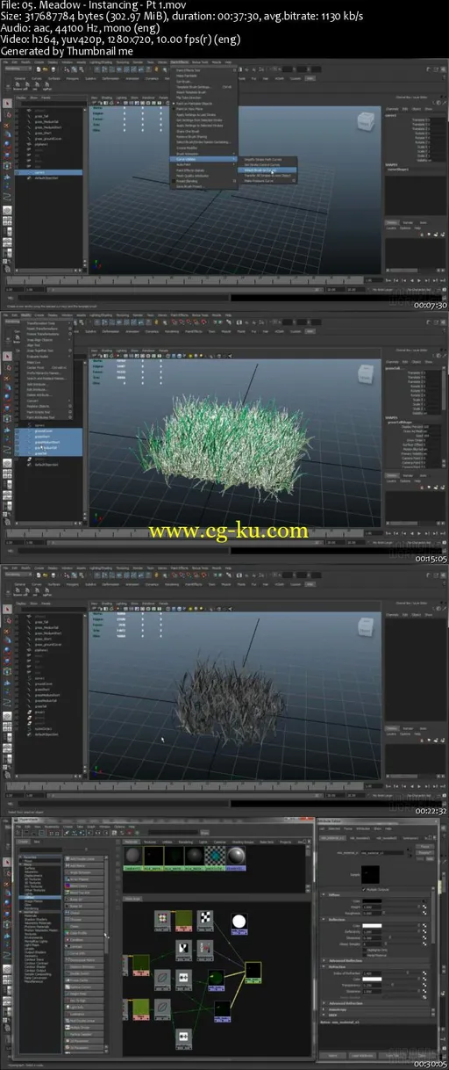This screenshot has width=449, height=1070.
Task: Click the Load Attributes button
Action: point(363,1056)
